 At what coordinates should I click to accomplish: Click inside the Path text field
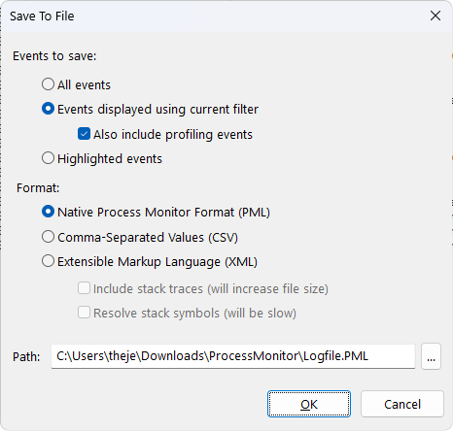click(x=233, y=356)
